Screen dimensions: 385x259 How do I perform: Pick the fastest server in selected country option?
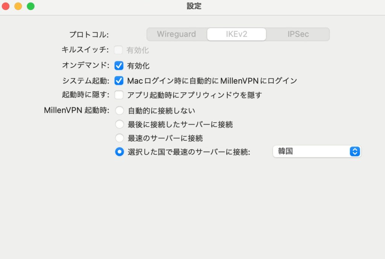coord(120,151)
